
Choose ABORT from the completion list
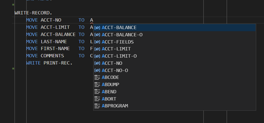click(x=109, y=99)
